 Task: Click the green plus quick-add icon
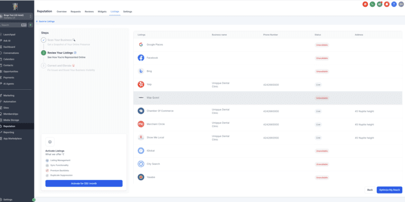30,25
